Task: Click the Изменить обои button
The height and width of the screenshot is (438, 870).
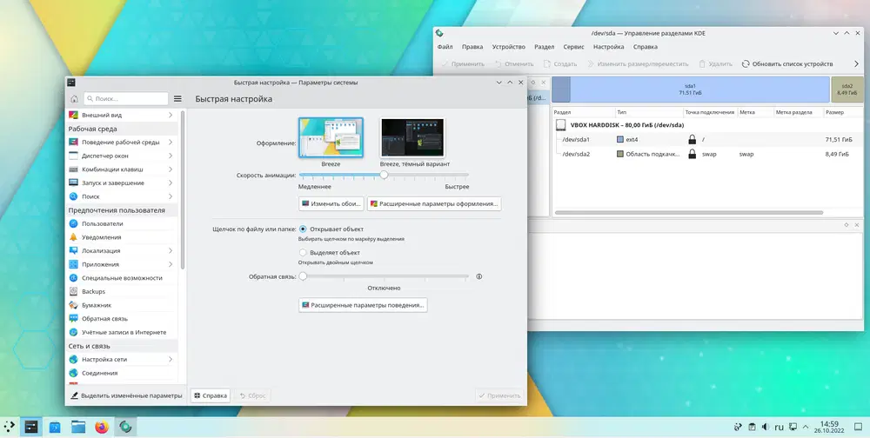Action: click(331, 203)
